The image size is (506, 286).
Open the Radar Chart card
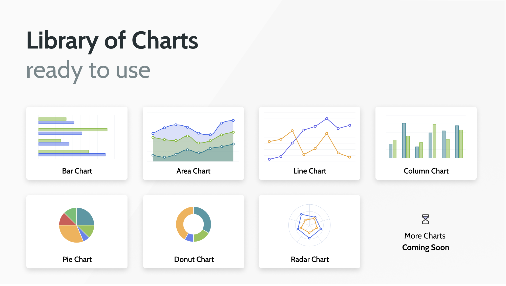coord(310,232)
